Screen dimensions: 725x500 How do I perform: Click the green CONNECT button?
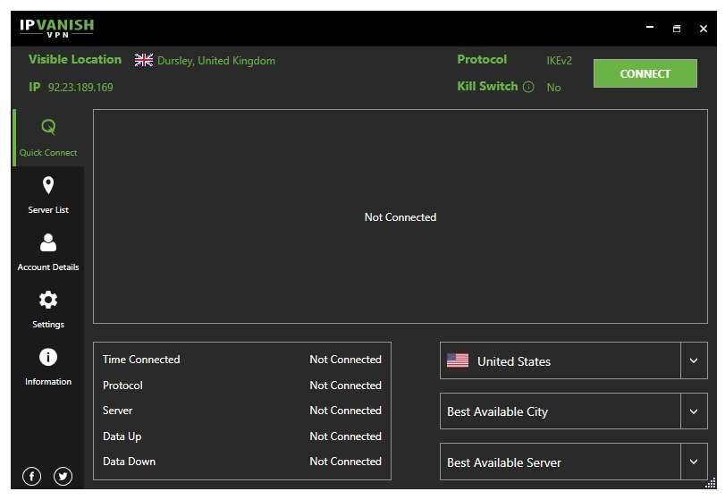point(645,73)
